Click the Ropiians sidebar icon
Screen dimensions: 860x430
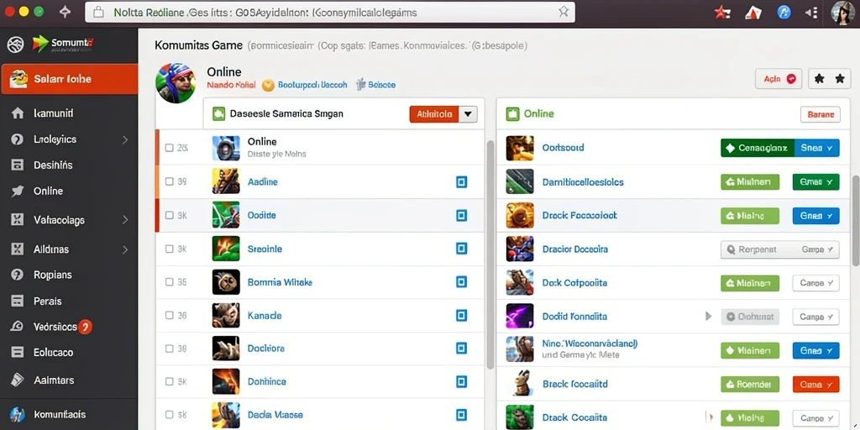point(18,275)
